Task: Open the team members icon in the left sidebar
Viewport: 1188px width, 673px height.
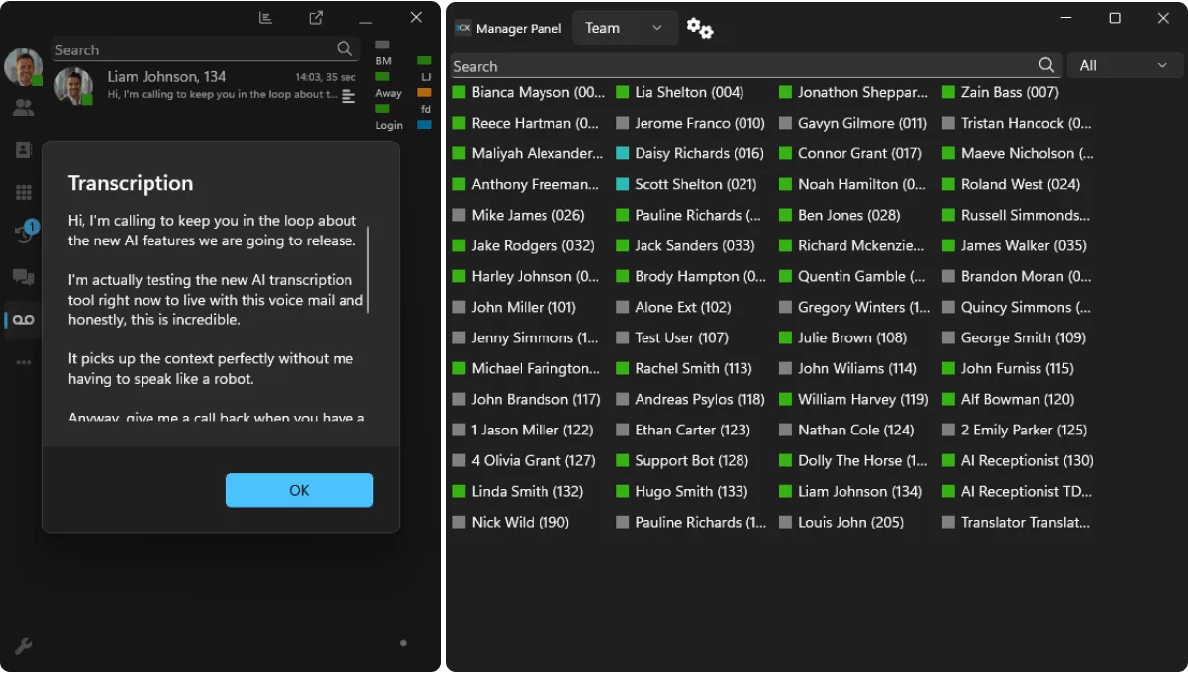Action: tap(23, 108)
